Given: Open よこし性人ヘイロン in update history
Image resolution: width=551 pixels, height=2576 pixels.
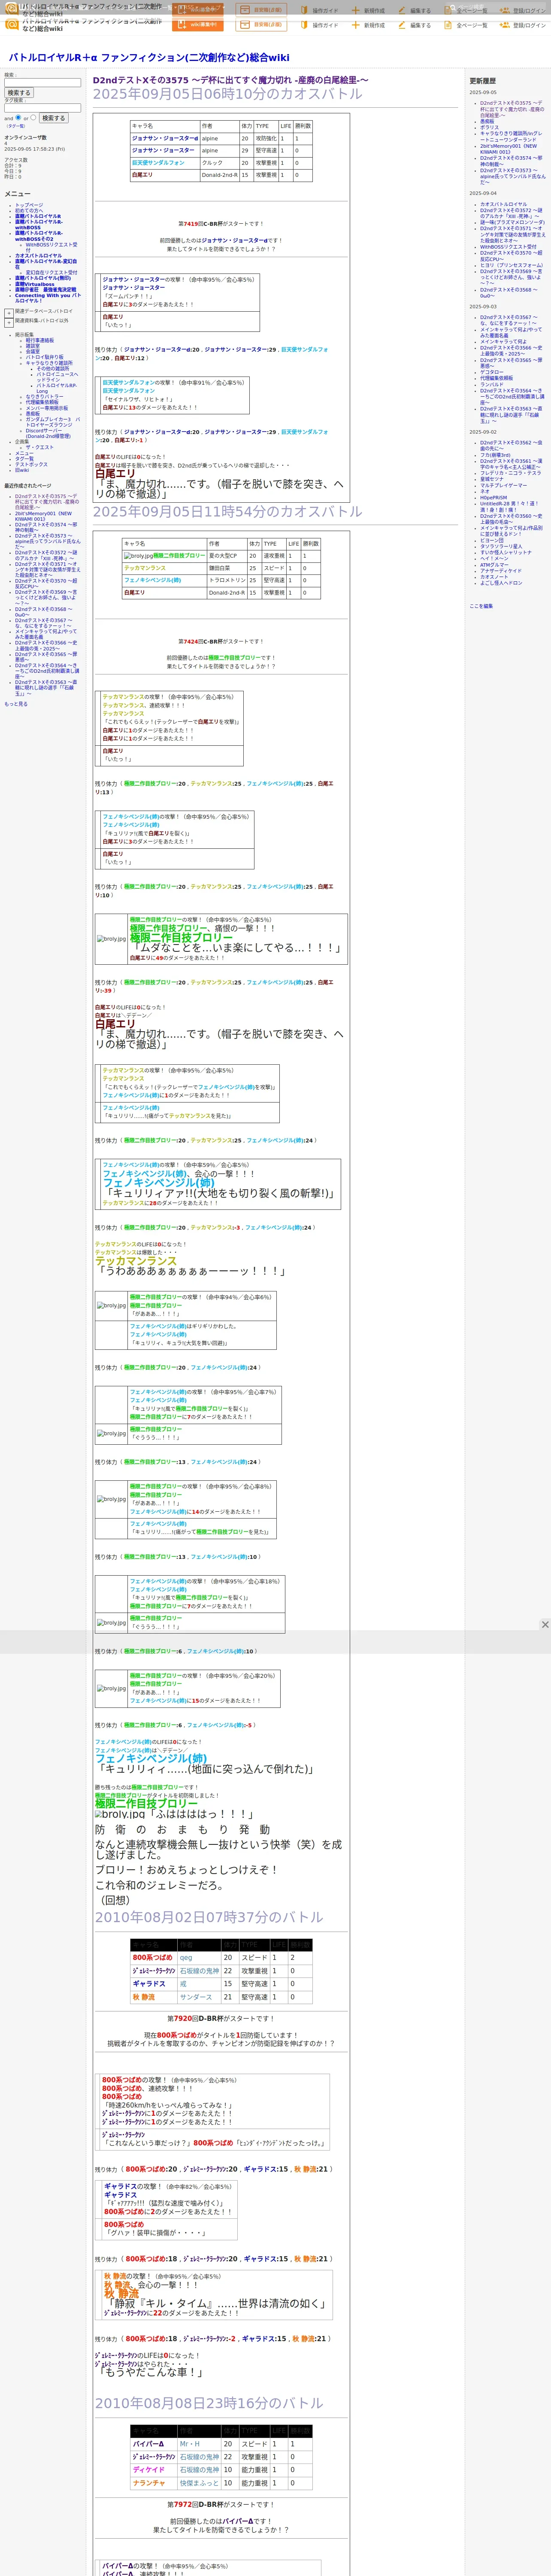Looking at the screenshot, I should (501, 583).
